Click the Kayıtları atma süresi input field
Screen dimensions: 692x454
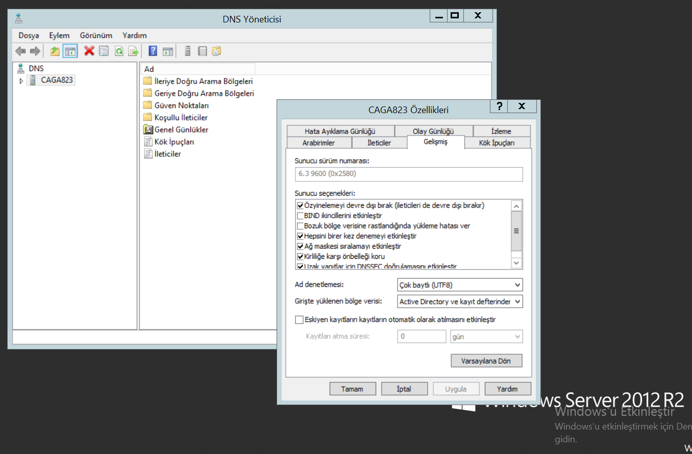(422, 336)
